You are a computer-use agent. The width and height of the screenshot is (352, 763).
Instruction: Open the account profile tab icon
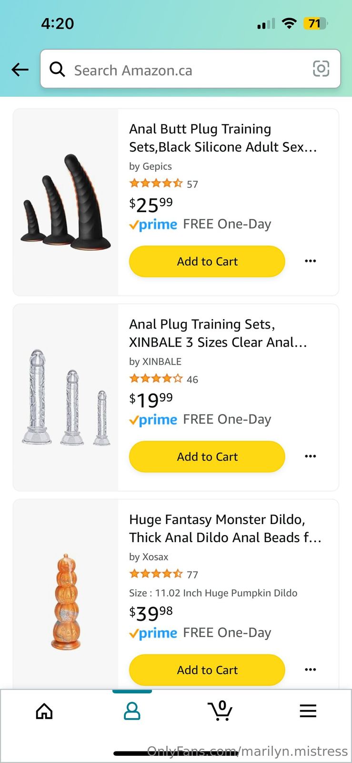click(x=132, y=711)
